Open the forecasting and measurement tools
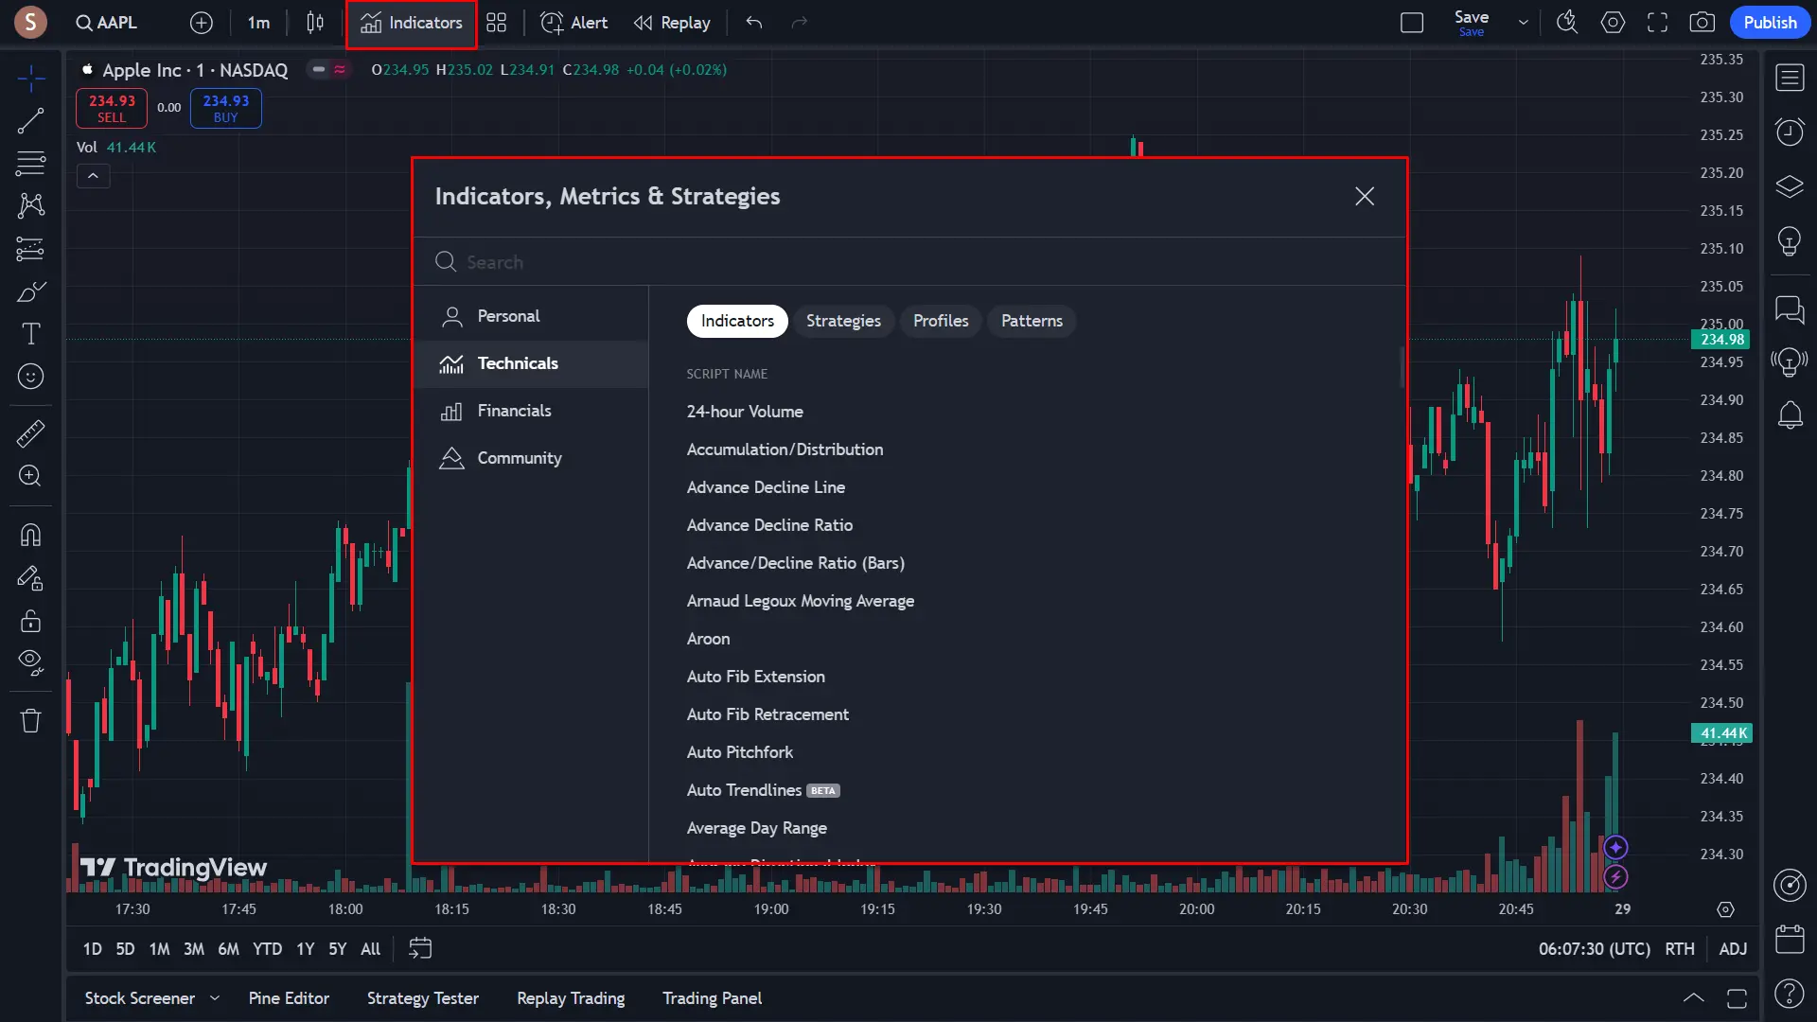This screenshot has width=1817, height=1022. 31,249
